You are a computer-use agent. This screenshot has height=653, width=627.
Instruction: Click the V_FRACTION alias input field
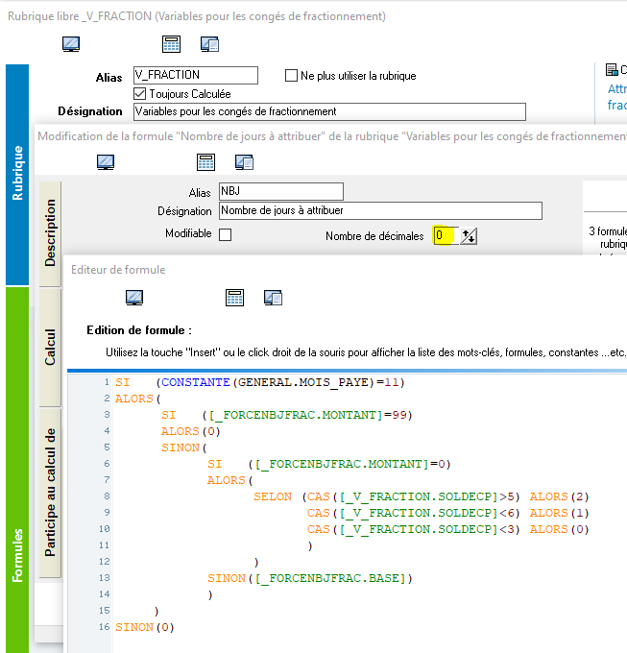[195, 75]
